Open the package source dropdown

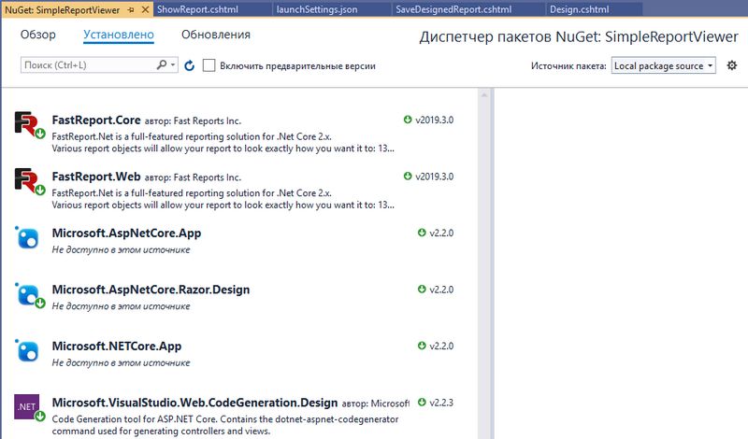[x=664, y=66]
